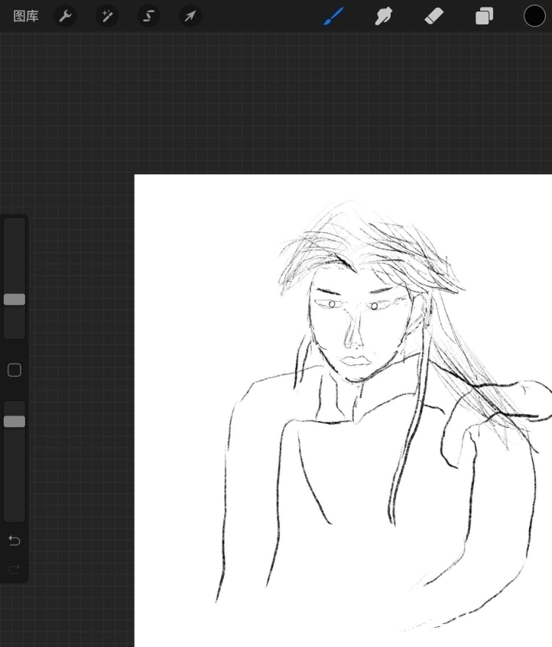Viewport: 552px width, 647px height.
Task: Activate the Transform arrow tool
Action: click(190, 16)
